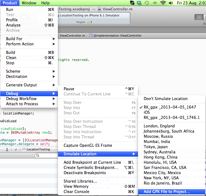
Task: Click the simulate location arrow in debug bar
Action: [x=16, y=150]
